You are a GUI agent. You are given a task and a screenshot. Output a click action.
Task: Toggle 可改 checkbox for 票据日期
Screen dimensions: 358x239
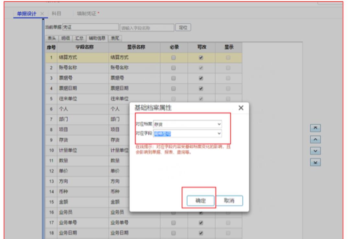click(201, 88)
